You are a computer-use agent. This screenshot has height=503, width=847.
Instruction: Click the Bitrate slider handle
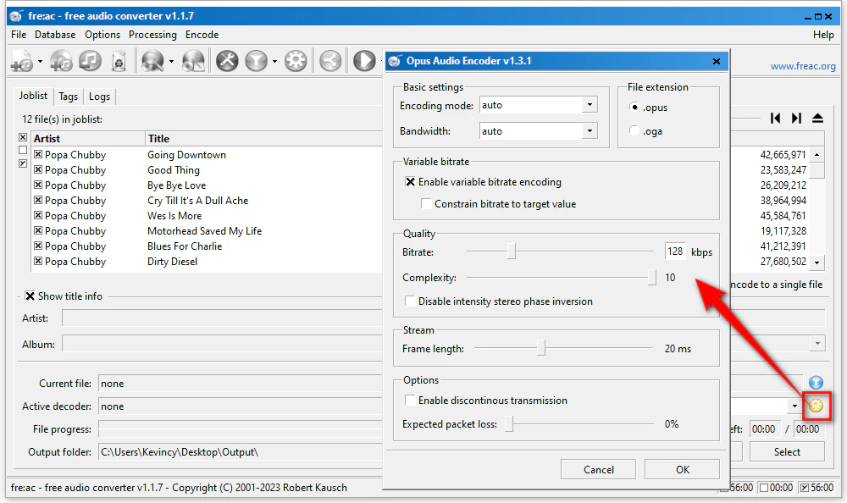point(511,251)
